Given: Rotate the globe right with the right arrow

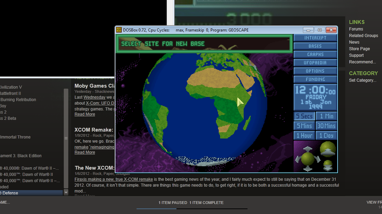Looking at the screenshot, I should point(317,159).
